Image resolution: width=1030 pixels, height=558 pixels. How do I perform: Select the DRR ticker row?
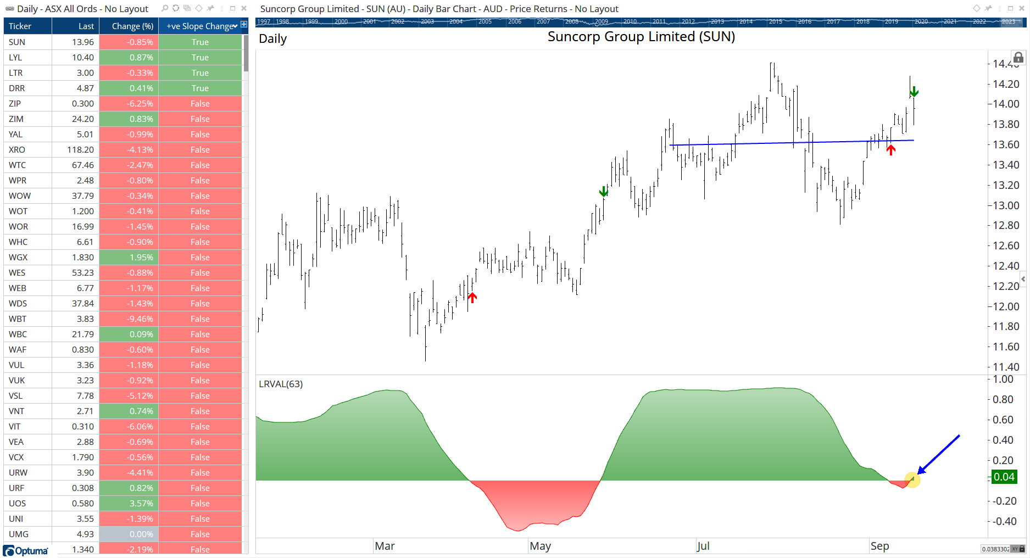coord(123,88)
